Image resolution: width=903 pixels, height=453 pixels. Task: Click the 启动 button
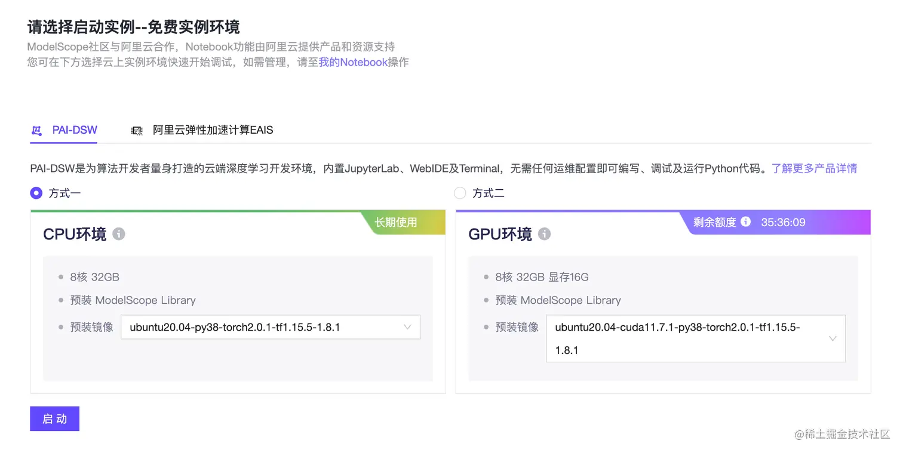pos(54,418)
